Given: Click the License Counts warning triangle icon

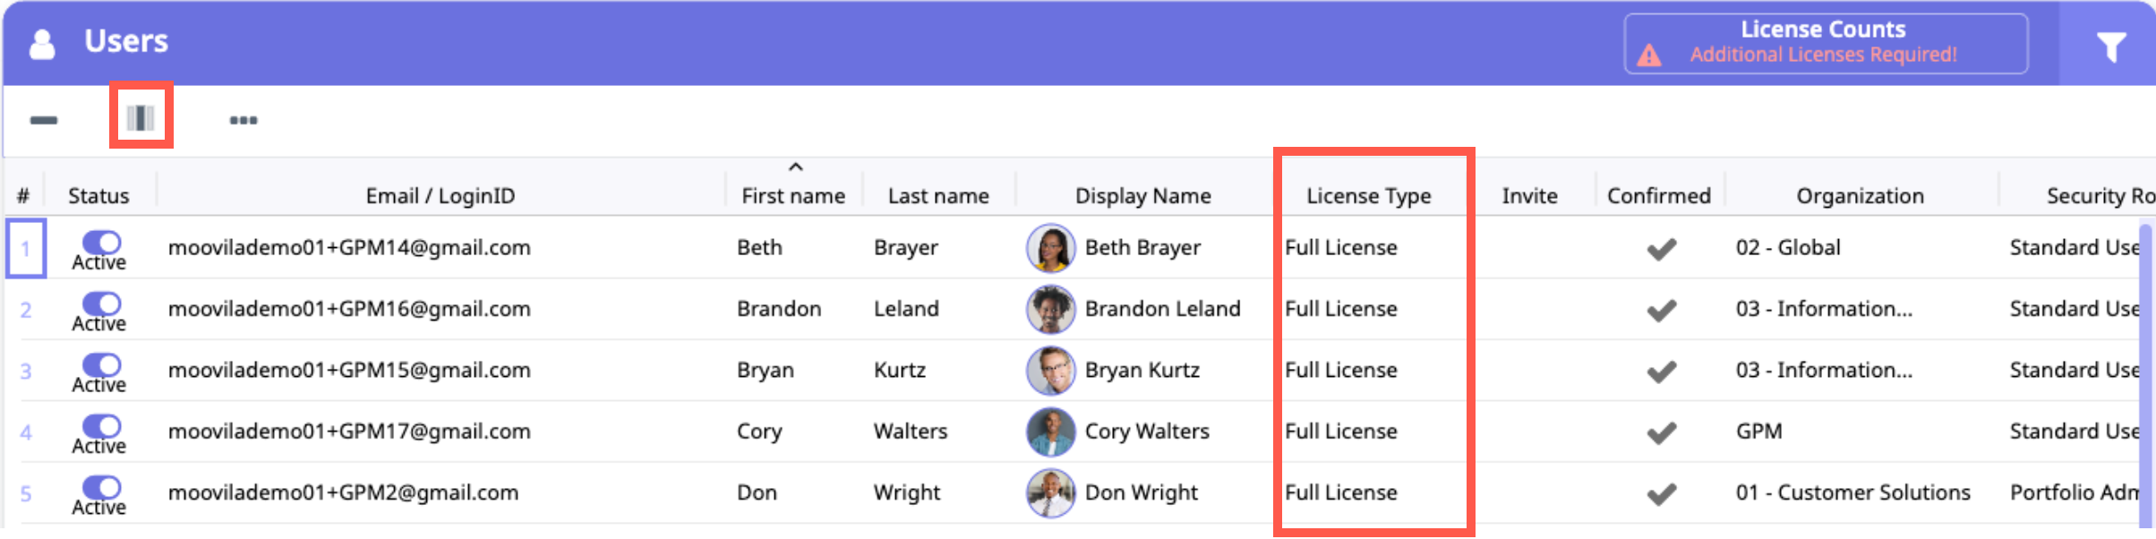Looking at the screenshot, I should [1648, 56].
